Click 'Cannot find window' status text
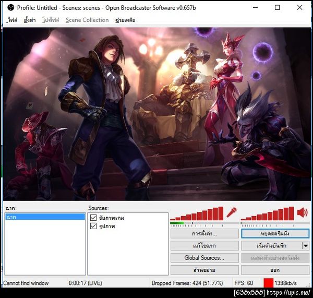Screen dimensions: 313x298 click(x=26, y=283)
